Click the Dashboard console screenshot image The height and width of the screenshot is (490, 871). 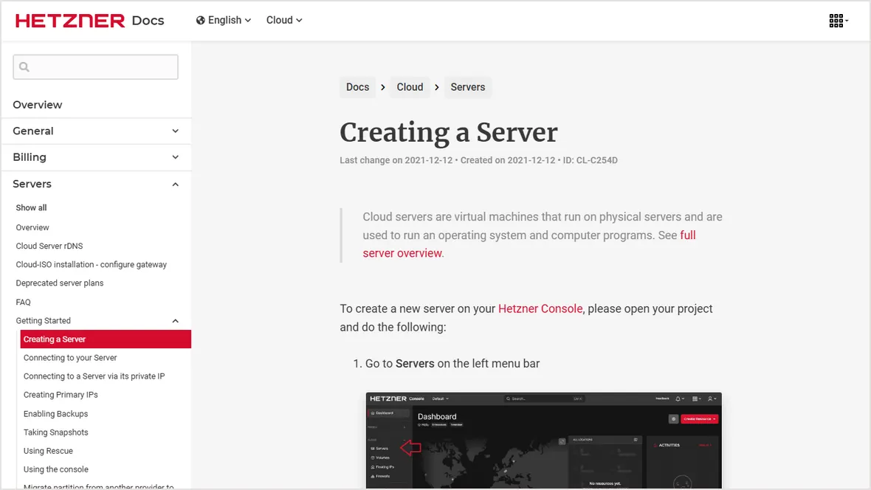(x=544, y=441)
